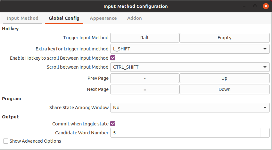Image resolution: width=272 pixels, height=150 pixels.
Task: Expand the Scroll between Input Method dropdown
Action: (190, 67)
